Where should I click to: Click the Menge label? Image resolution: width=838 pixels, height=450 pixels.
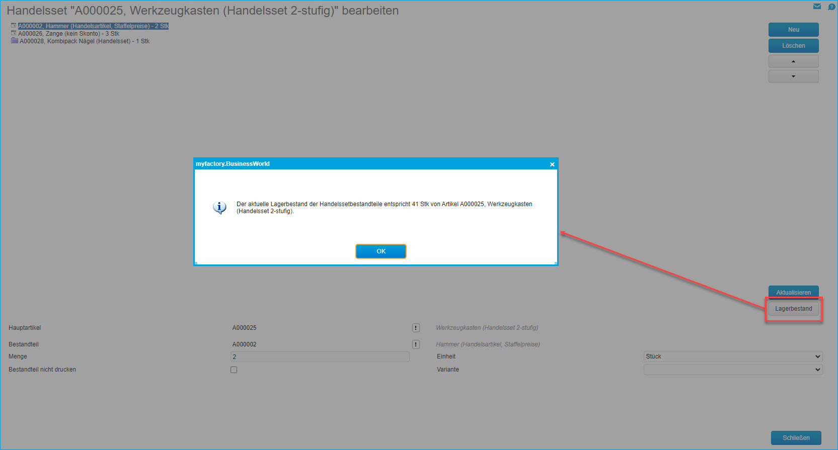click(x=18, y=356)
